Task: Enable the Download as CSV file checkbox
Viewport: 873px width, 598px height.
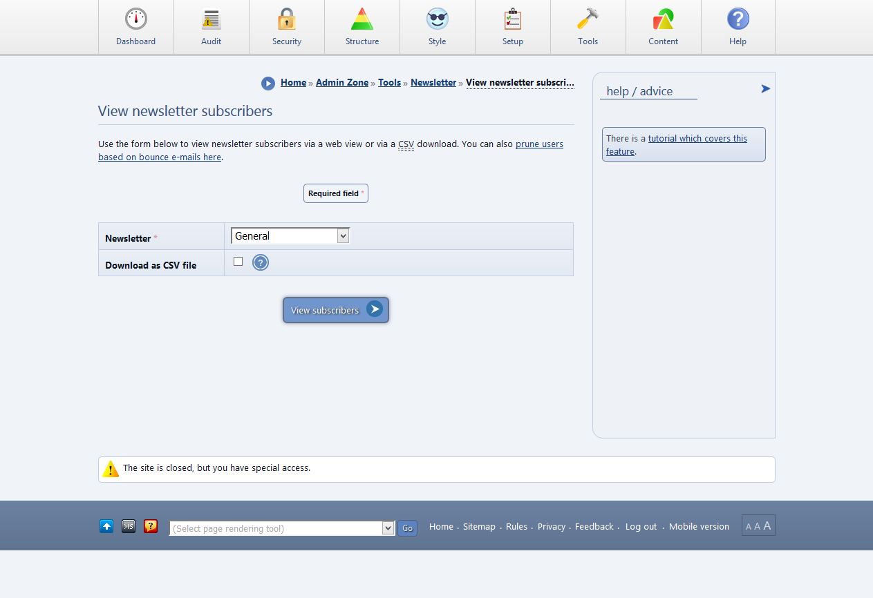Action: point(238,262)
